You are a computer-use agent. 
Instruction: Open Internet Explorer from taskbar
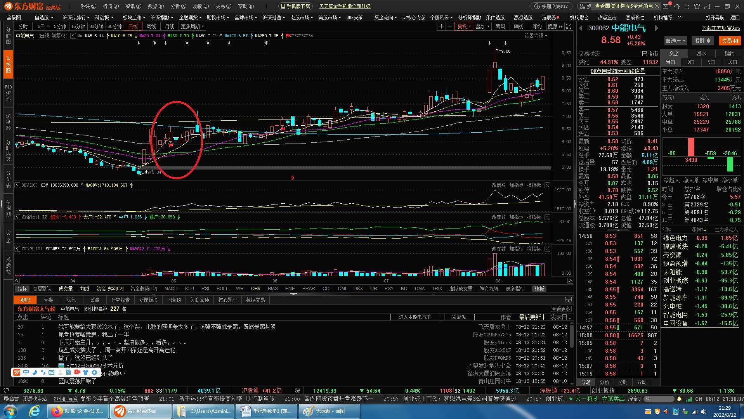coord(35,411)
